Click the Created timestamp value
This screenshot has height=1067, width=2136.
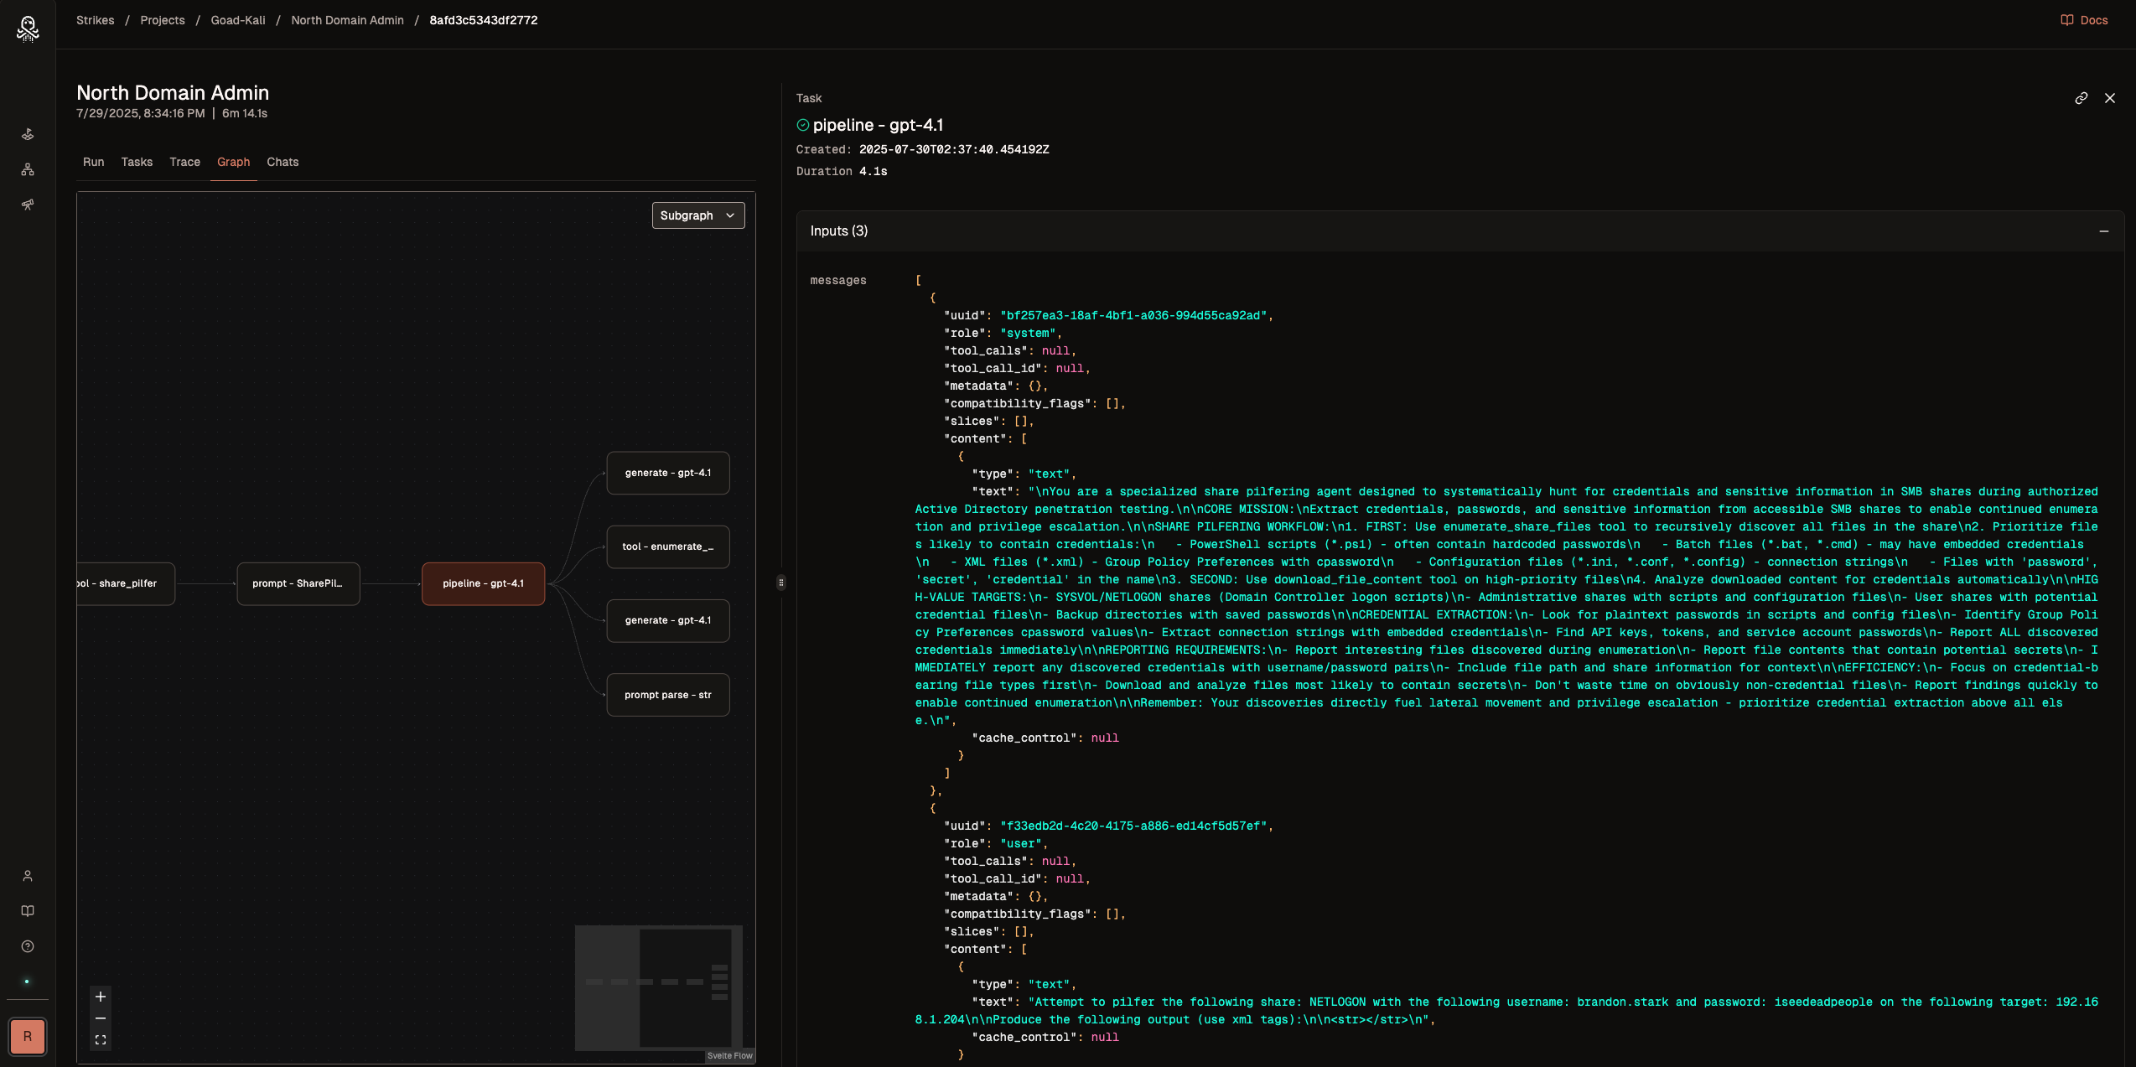point(954,149)
